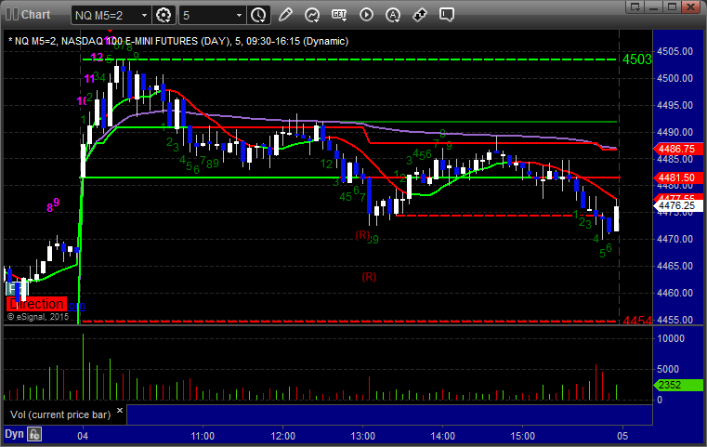Select the pencil drawing tool
The height and width of the screenshot is (447, 707).
[x=285, y=15]
